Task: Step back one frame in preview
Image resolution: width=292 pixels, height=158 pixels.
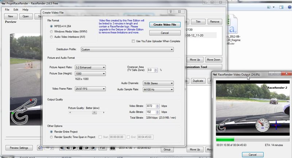Action: coord(68,148)
